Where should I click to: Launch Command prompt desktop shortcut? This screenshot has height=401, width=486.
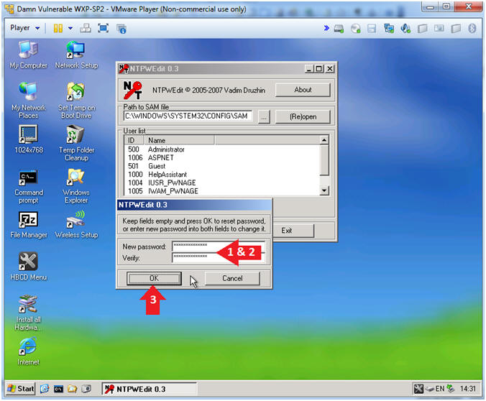pos(29,187)
